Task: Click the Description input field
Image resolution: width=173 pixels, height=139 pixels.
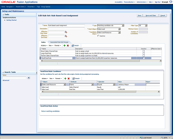Action: click(x=66, y=29)
